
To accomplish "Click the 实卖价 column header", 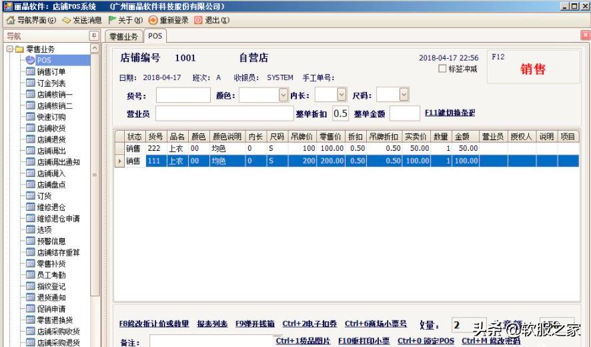I will tap(416, 137).
